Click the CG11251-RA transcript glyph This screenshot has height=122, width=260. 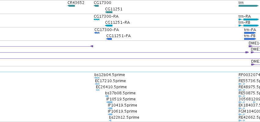tap(109, 26)
